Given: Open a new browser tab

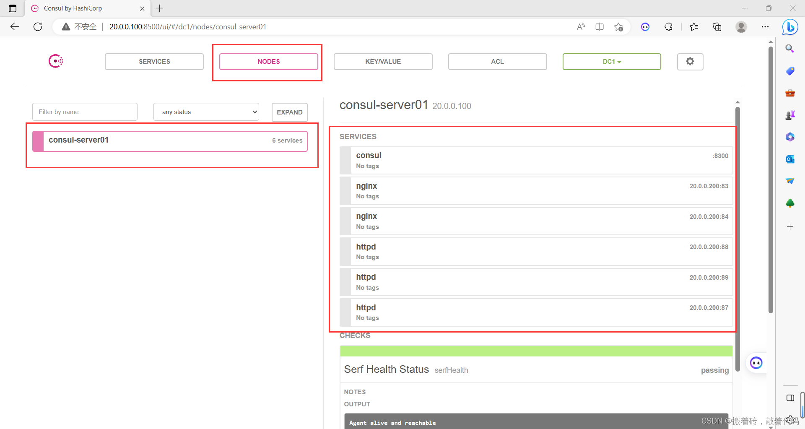Looking at the screenshot, I should tap(160, 8).
